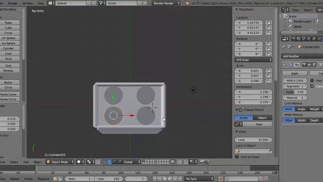The width and height of the screenshot is (323, 182).
Task: Toggle the Grease Pencil checkbox
Action: tap(240, 110)
